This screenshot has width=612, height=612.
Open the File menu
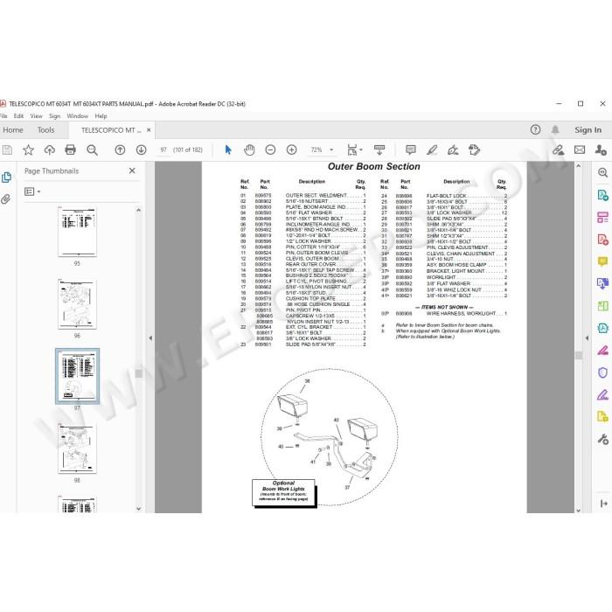click(x=3, y=116)
